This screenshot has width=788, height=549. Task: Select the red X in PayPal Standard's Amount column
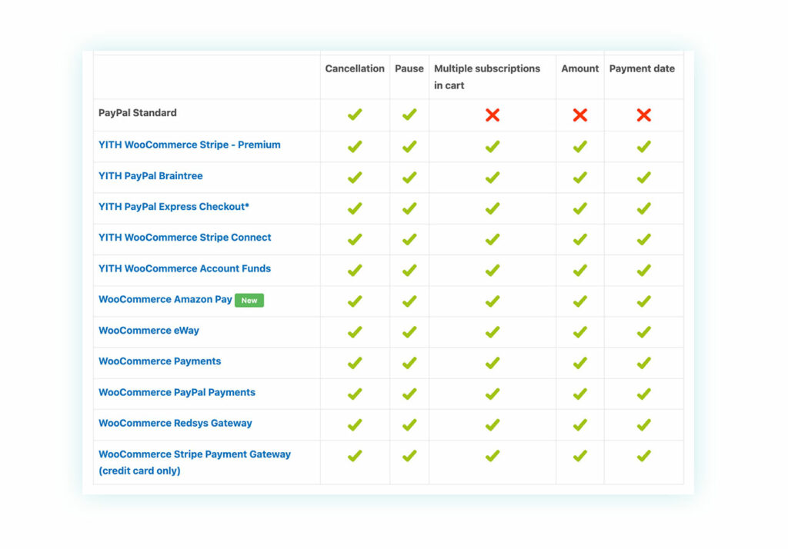[579, 114]
